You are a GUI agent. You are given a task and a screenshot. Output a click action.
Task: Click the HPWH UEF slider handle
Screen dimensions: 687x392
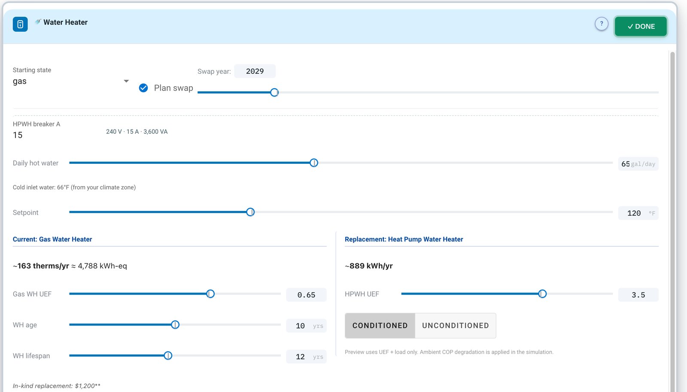tap(542, 294)
